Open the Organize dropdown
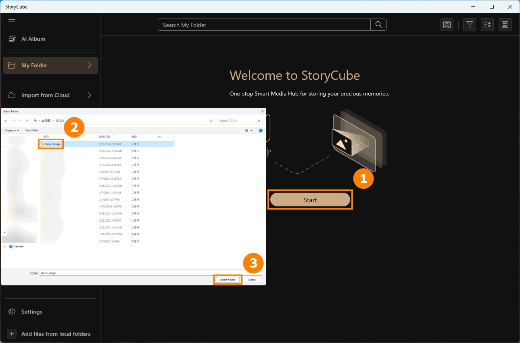This screenshot has height=343, width=520. 12,131
